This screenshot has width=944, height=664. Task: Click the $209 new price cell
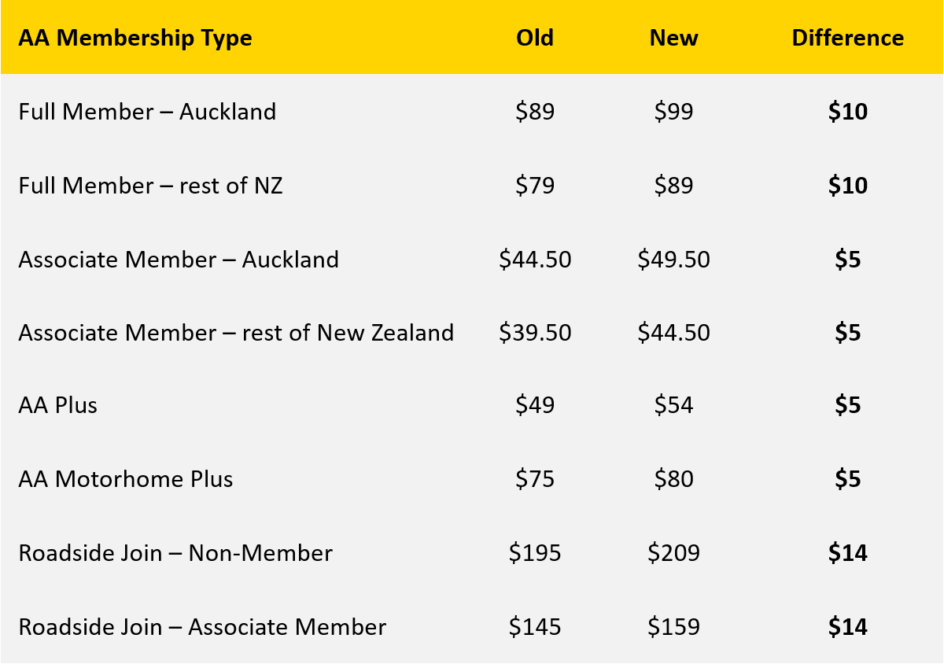673,553
